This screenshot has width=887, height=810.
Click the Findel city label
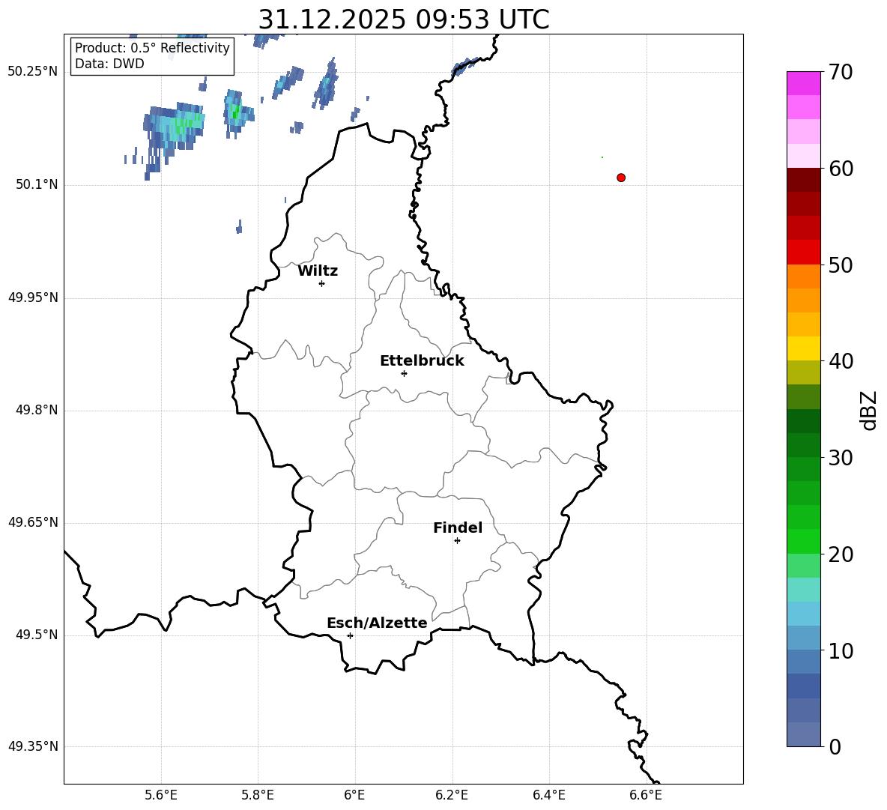coord(458,528)
